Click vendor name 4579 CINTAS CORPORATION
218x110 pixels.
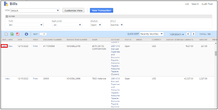point(99,48)
